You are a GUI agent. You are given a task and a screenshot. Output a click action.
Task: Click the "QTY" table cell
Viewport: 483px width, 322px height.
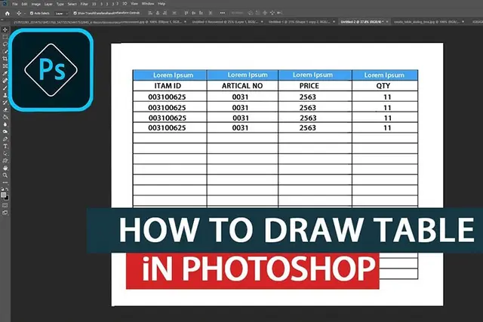click(x=385, y=85)
